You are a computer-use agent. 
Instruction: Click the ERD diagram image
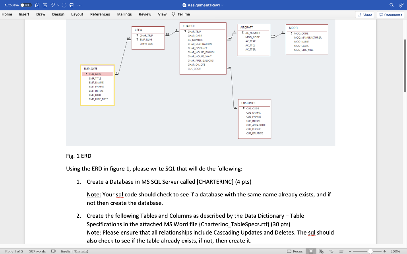[x=200, y=83]
